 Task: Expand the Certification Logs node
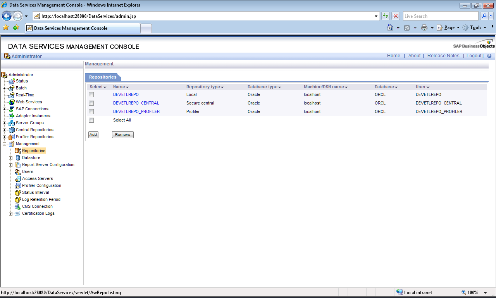click(11, 214)
